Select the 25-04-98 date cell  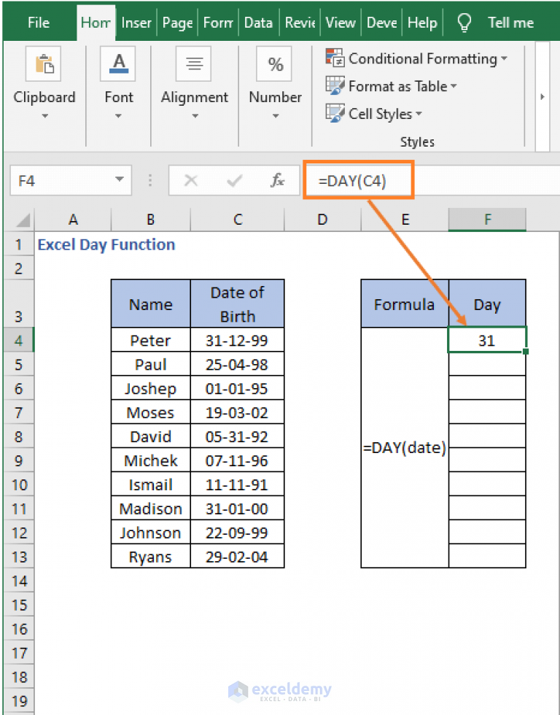238,364
